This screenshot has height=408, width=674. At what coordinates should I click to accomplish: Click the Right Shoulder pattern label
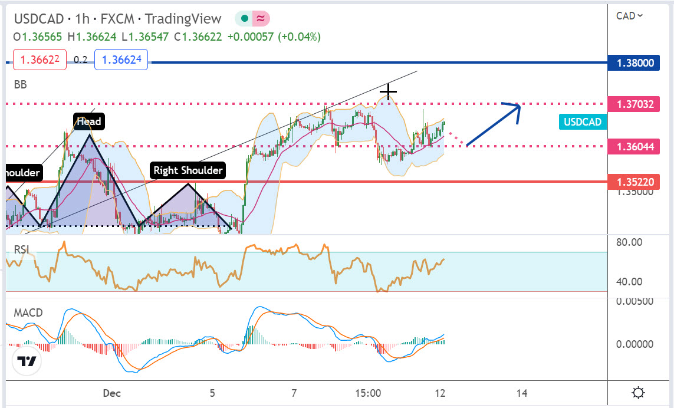click(x=188, y=170)
